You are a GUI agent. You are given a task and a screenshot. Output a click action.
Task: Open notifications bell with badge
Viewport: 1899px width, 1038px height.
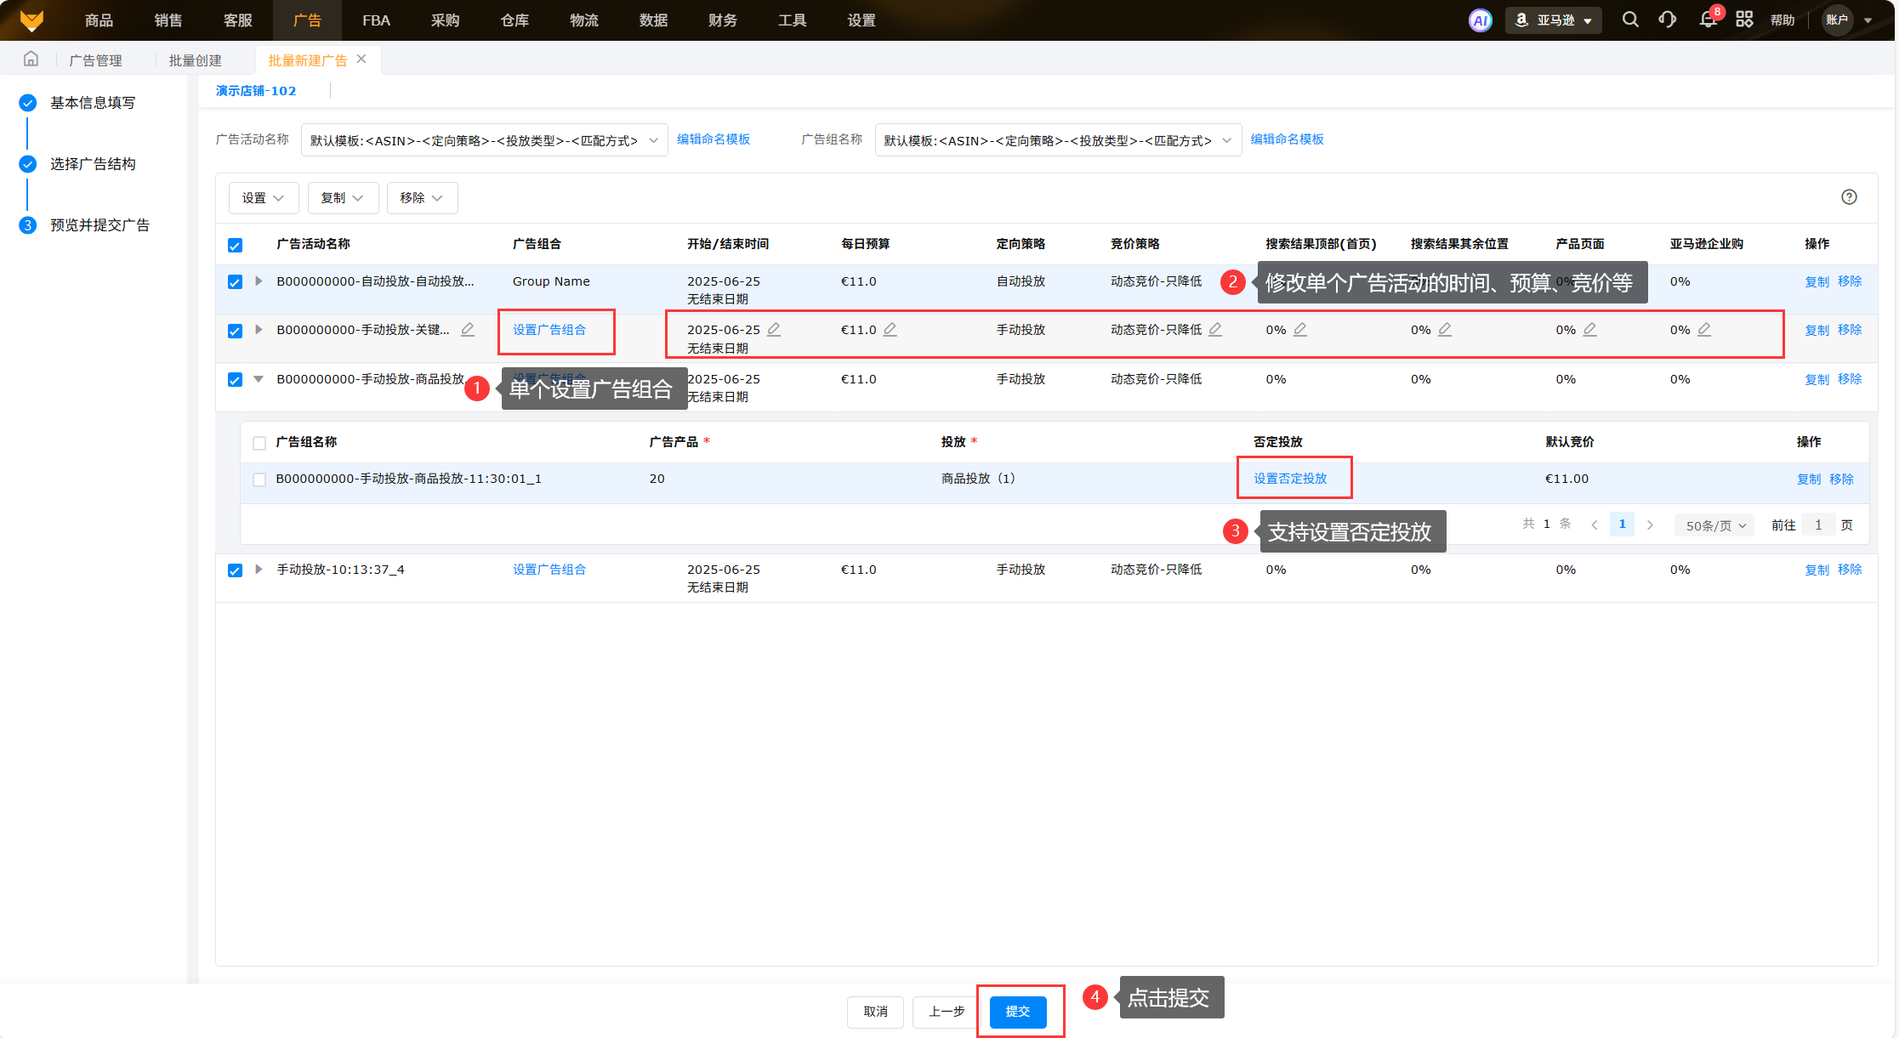point(1708,20)
